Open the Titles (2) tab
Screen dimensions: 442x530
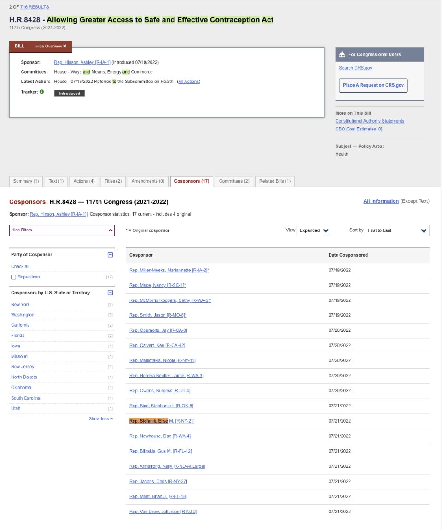[x=113, y=181]
